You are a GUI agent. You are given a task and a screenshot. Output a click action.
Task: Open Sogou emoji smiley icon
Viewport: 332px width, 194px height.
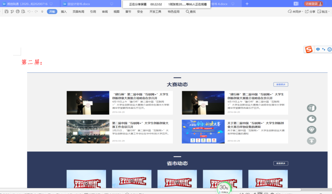coord(330,49)
